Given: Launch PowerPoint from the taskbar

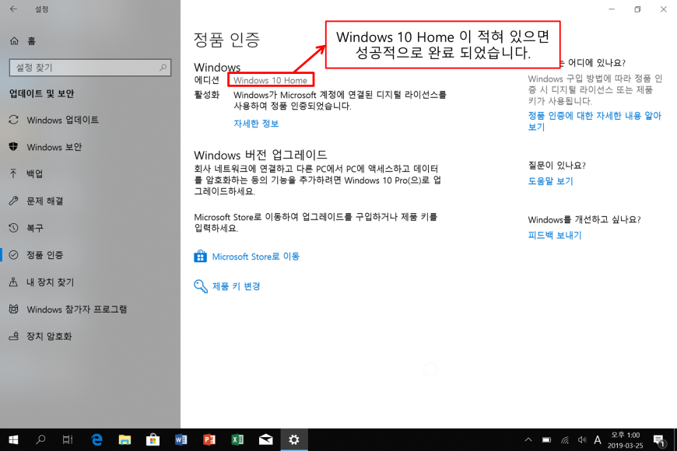Looking at the screenshot, I should pyautogui.click(x=209, y=440).
